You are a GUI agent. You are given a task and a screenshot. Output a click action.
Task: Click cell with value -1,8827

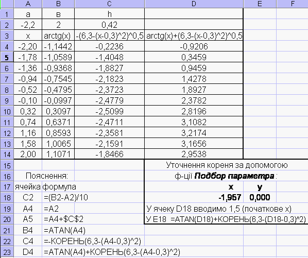[109, 68]
